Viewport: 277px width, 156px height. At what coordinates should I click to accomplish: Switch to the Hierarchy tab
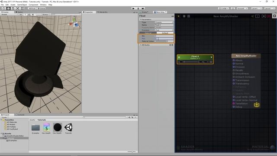click(102, 12)
